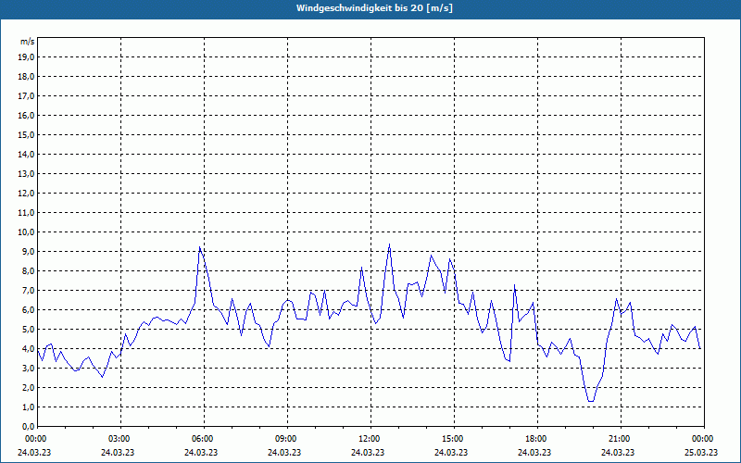Select the 4,0 y-axis value
Screen dimensions: 741x463
point(28,349)
